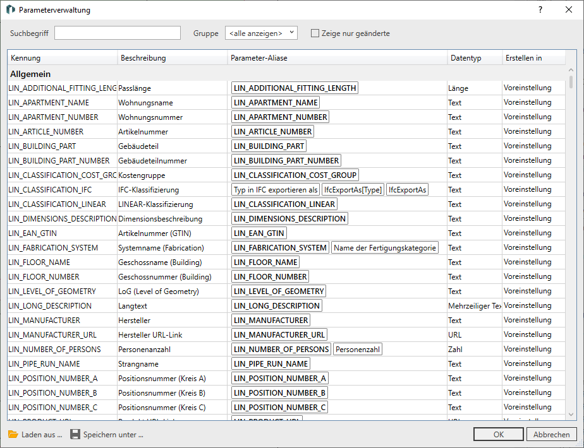The image size is (584, 448).
Task: Close the Parameterverwaltung dialog
Action: [569, 9]
